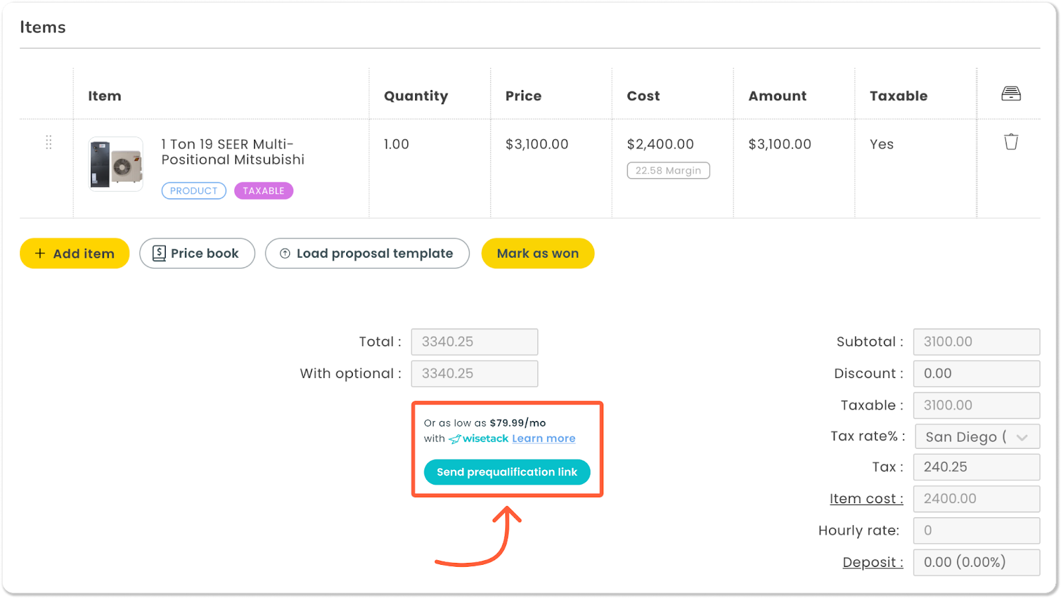Click the Taxable column header
The height and width of the screenshot is (598, 1061).
point(899,96)
